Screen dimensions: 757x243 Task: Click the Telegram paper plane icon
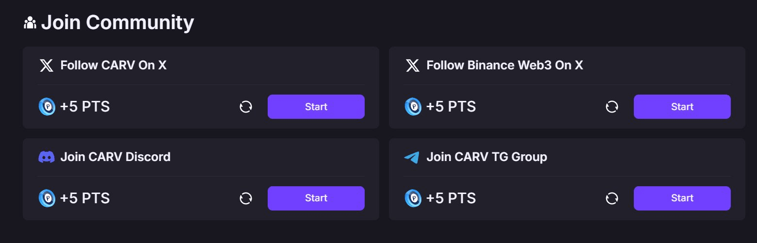(x=412, y=157)
